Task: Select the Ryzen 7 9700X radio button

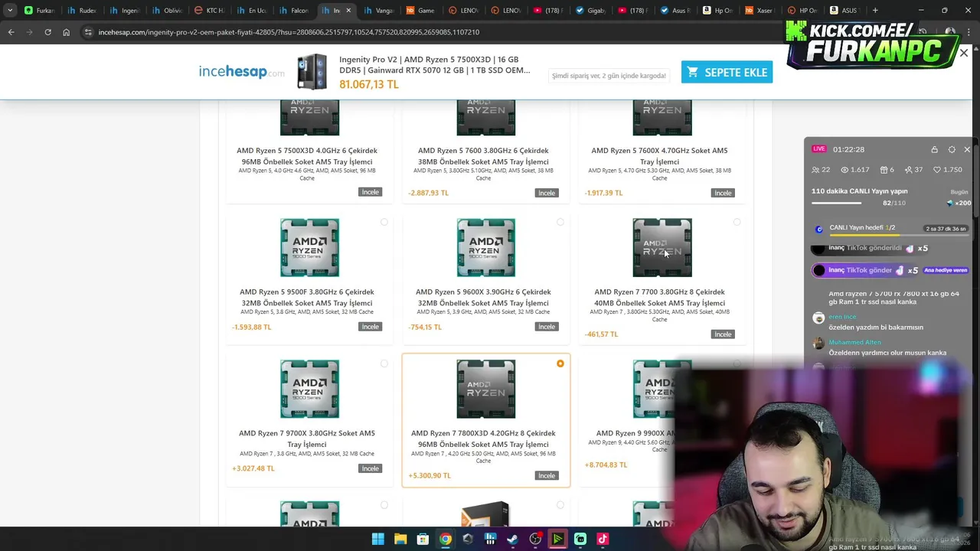Action: tap(384, 364)
